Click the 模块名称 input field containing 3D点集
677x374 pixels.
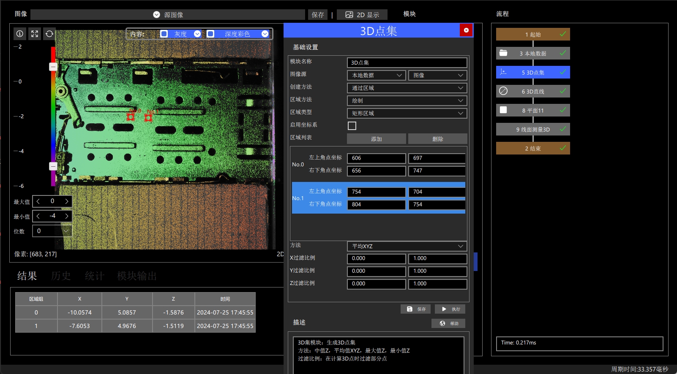tap(407, 62)
